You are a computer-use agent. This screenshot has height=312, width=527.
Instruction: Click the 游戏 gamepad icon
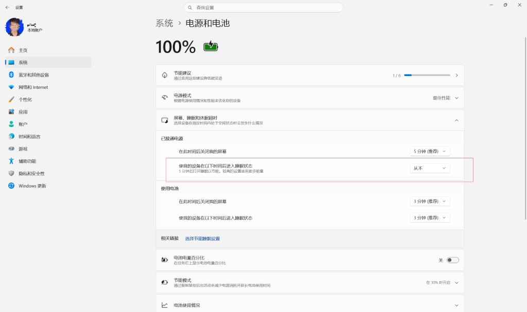click(x=11, y=149)
